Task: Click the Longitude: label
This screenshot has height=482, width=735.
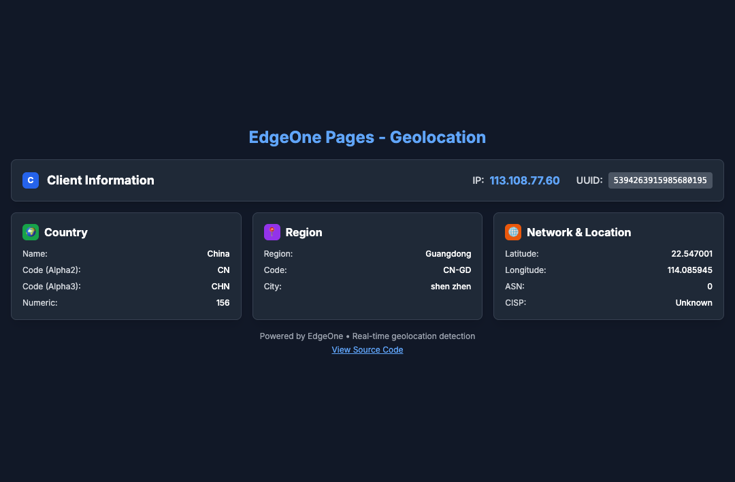Action: pos(525,270)
